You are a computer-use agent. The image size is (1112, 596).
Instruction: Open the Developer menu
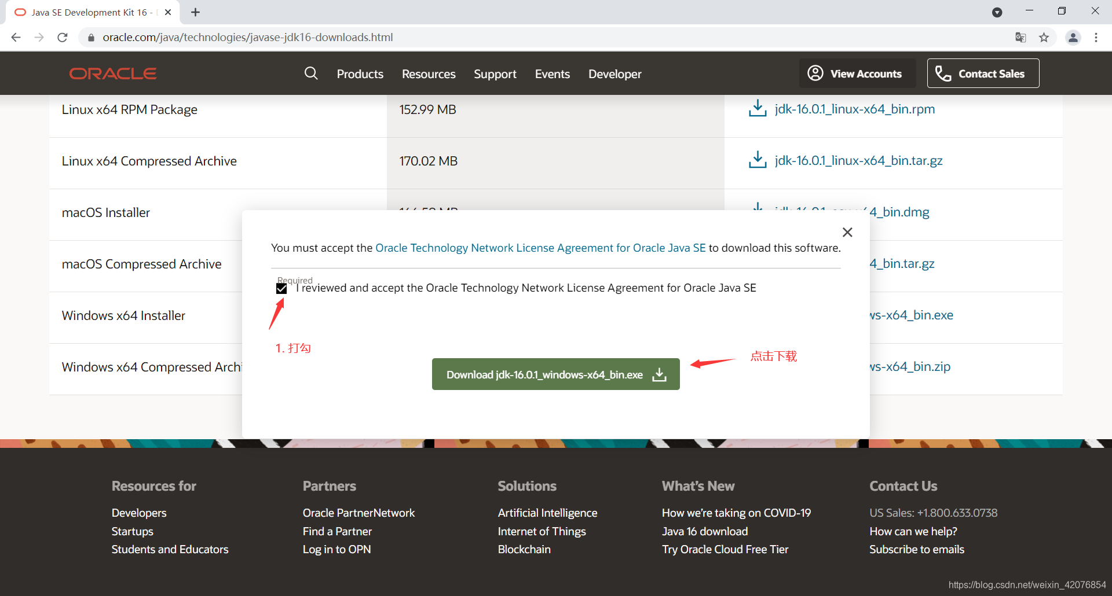pos(615,74)
